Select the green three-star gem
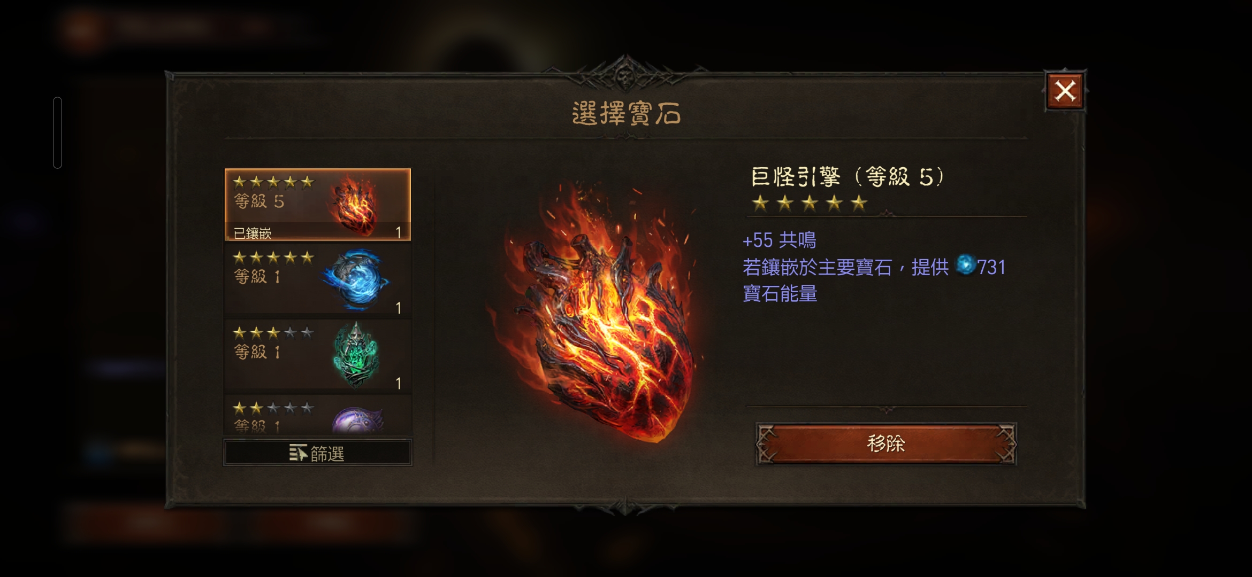The image size is (1252, 577). pos(317,355)
